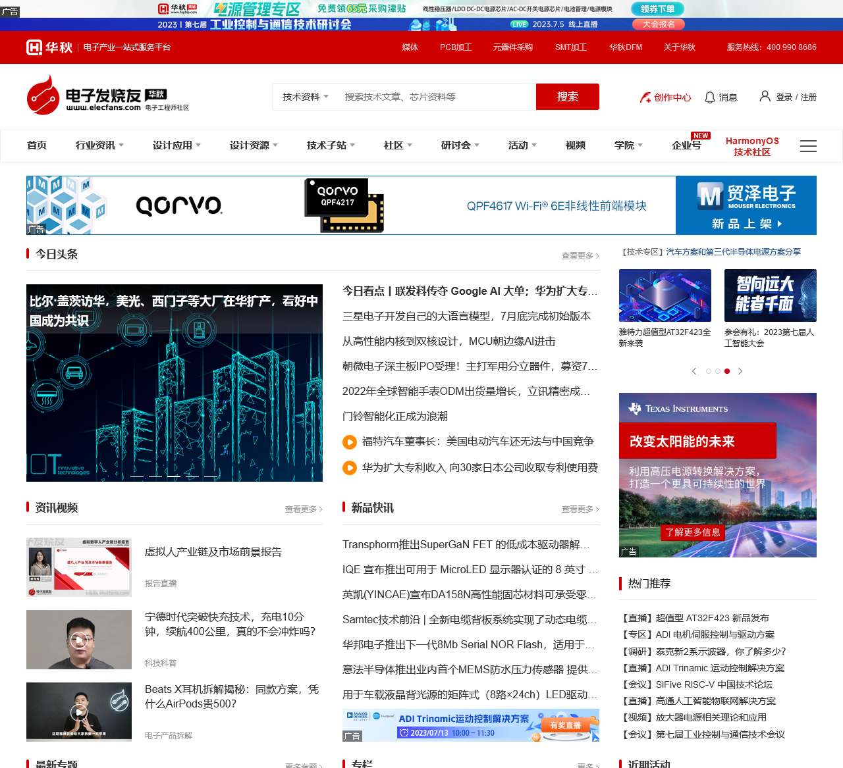The width and height of the screenshot is (843, 768).
Task: Click orange play icon beside 华为扩大专利收入 headline
Action: pos(350,468)
